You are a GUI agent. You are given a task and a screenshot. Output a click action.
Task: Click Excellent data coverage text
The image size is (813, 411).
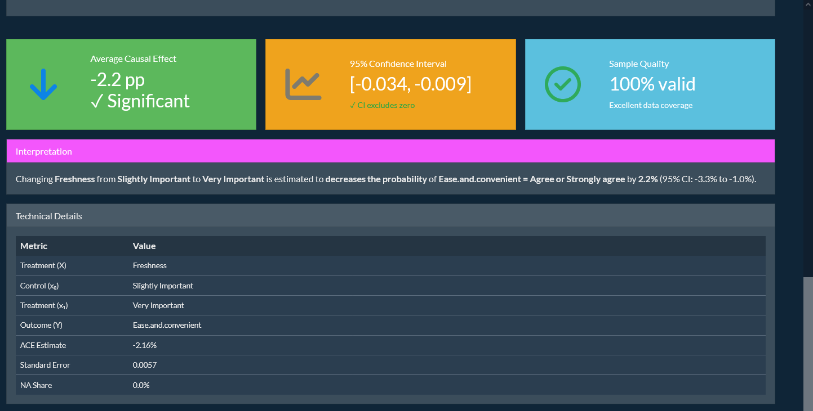pos(651,105)
